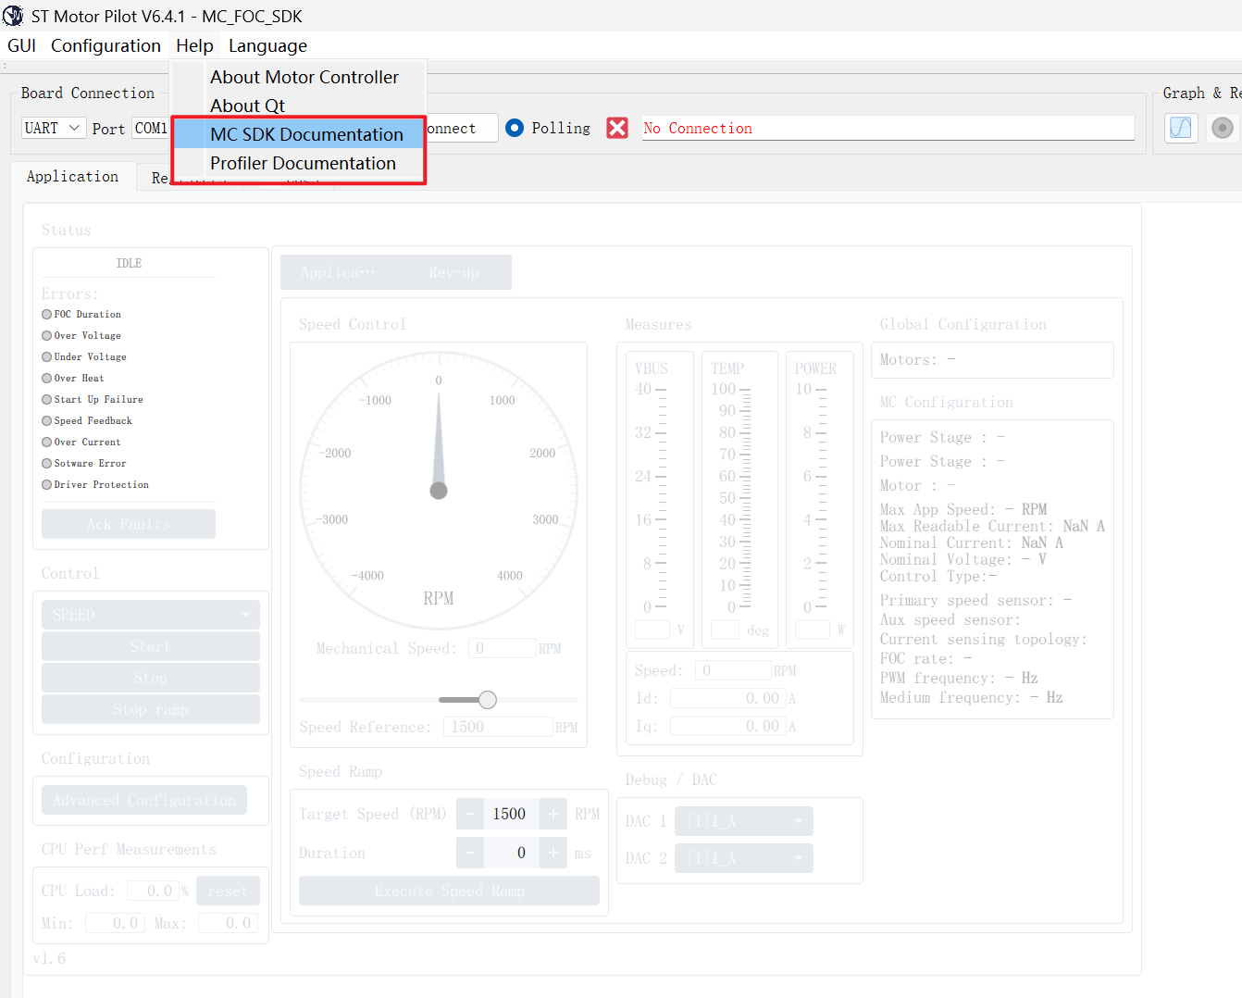Click the Ack Faults button
The image size is (1242, 998).
click(129, 524)
